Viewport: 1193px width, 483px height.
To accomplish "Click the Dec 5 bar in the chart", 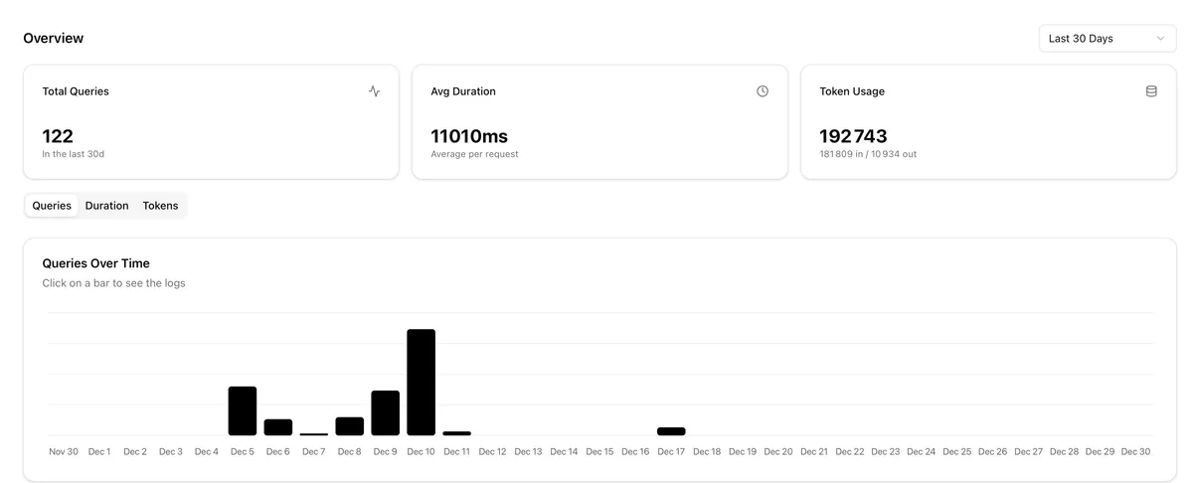I will (243, 410).
